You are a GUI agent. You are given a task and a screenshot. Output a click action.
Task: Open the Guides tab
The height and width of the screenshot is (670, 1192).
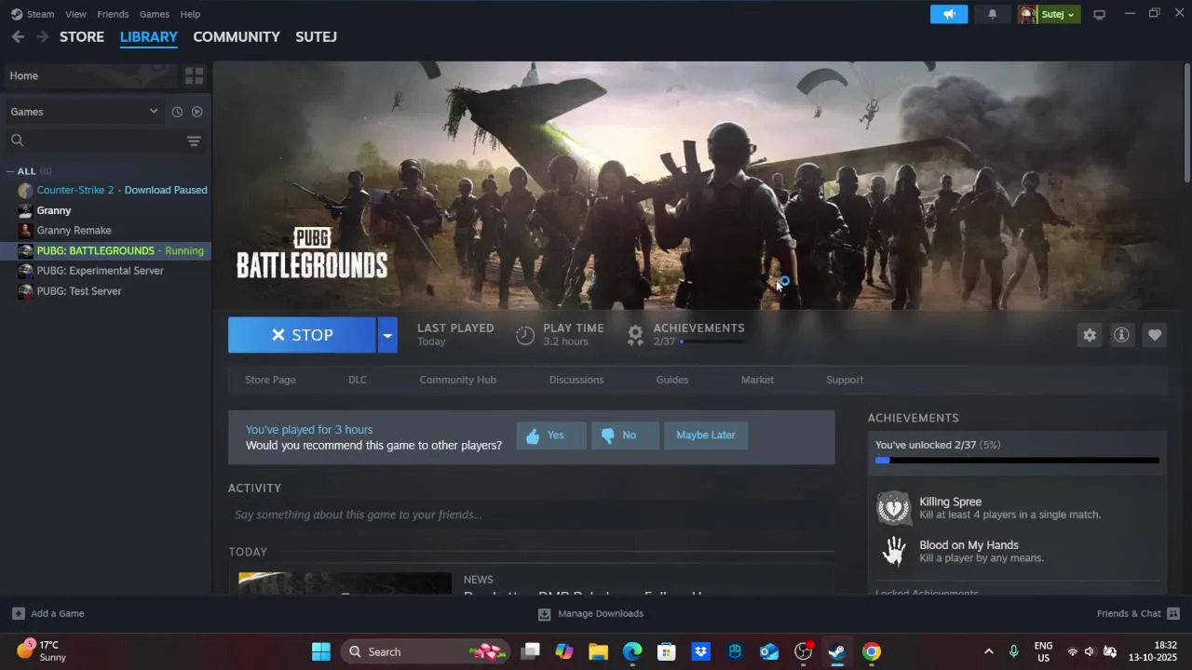pos(672,380)
